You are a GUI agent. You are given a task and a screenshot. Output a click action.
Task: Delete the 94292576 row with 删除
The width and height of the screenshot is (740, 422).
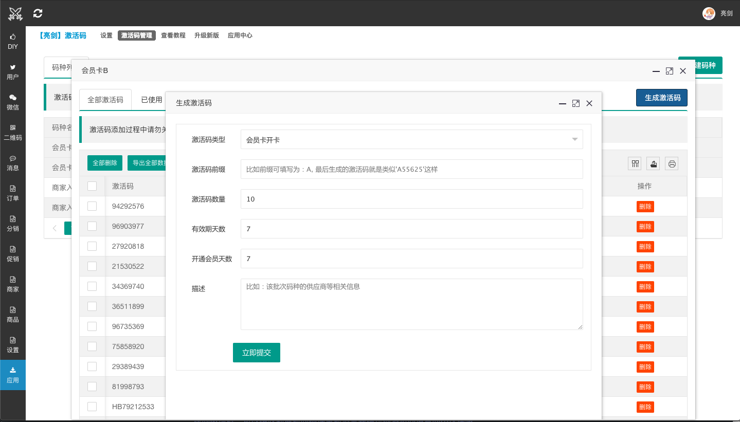click(645, 207)
